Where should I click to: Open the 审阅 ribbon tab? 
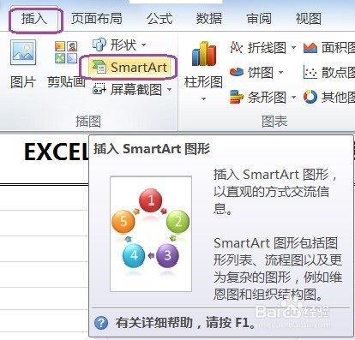click(259, 19)
